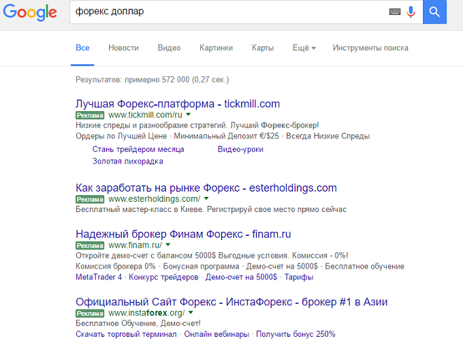Open the Карты tab
Image resolution: width=463 pixels, height=347 pixels.
click(x=263, y=48)
